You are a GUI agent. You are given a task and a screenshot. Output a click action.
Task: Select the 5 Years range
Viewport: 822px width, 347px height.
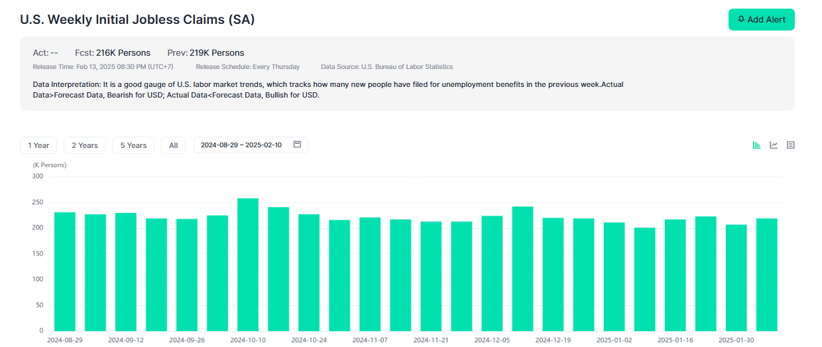133,145
